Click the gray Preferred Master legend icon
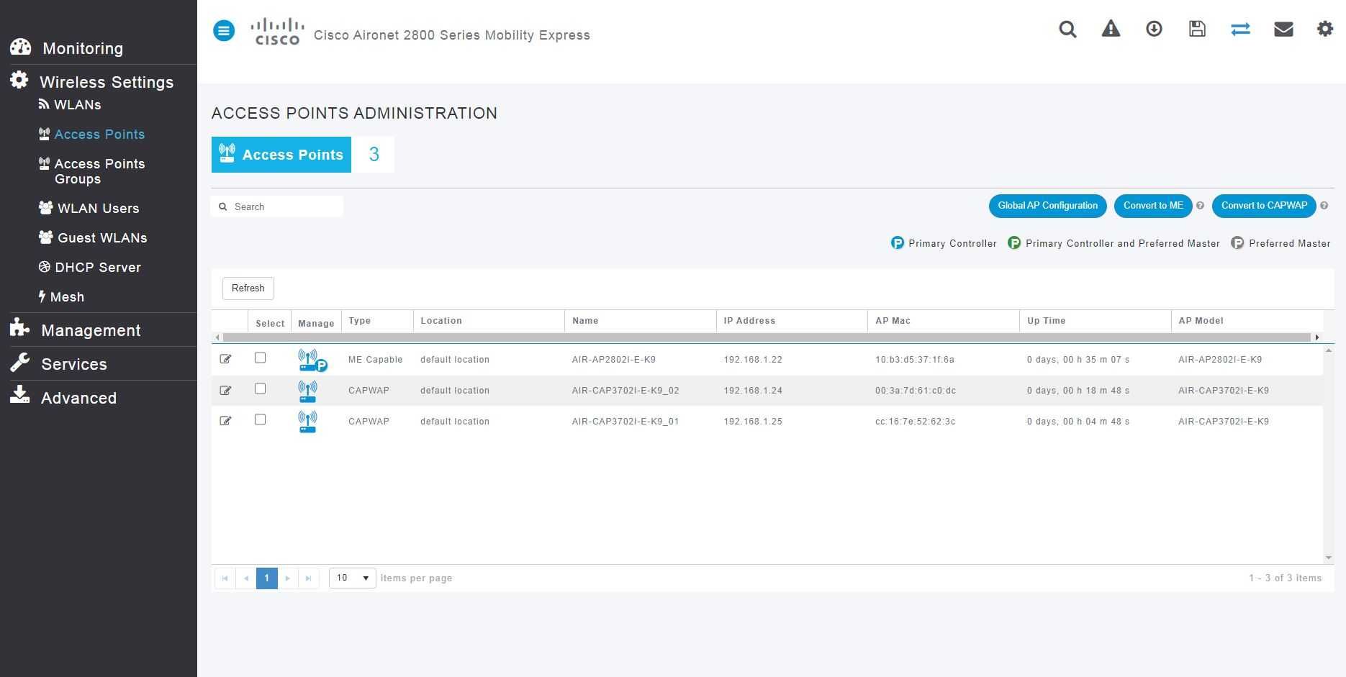The width and height of the screenshot is (1346, 677). pyautogui.click(x=1237, y=243)
